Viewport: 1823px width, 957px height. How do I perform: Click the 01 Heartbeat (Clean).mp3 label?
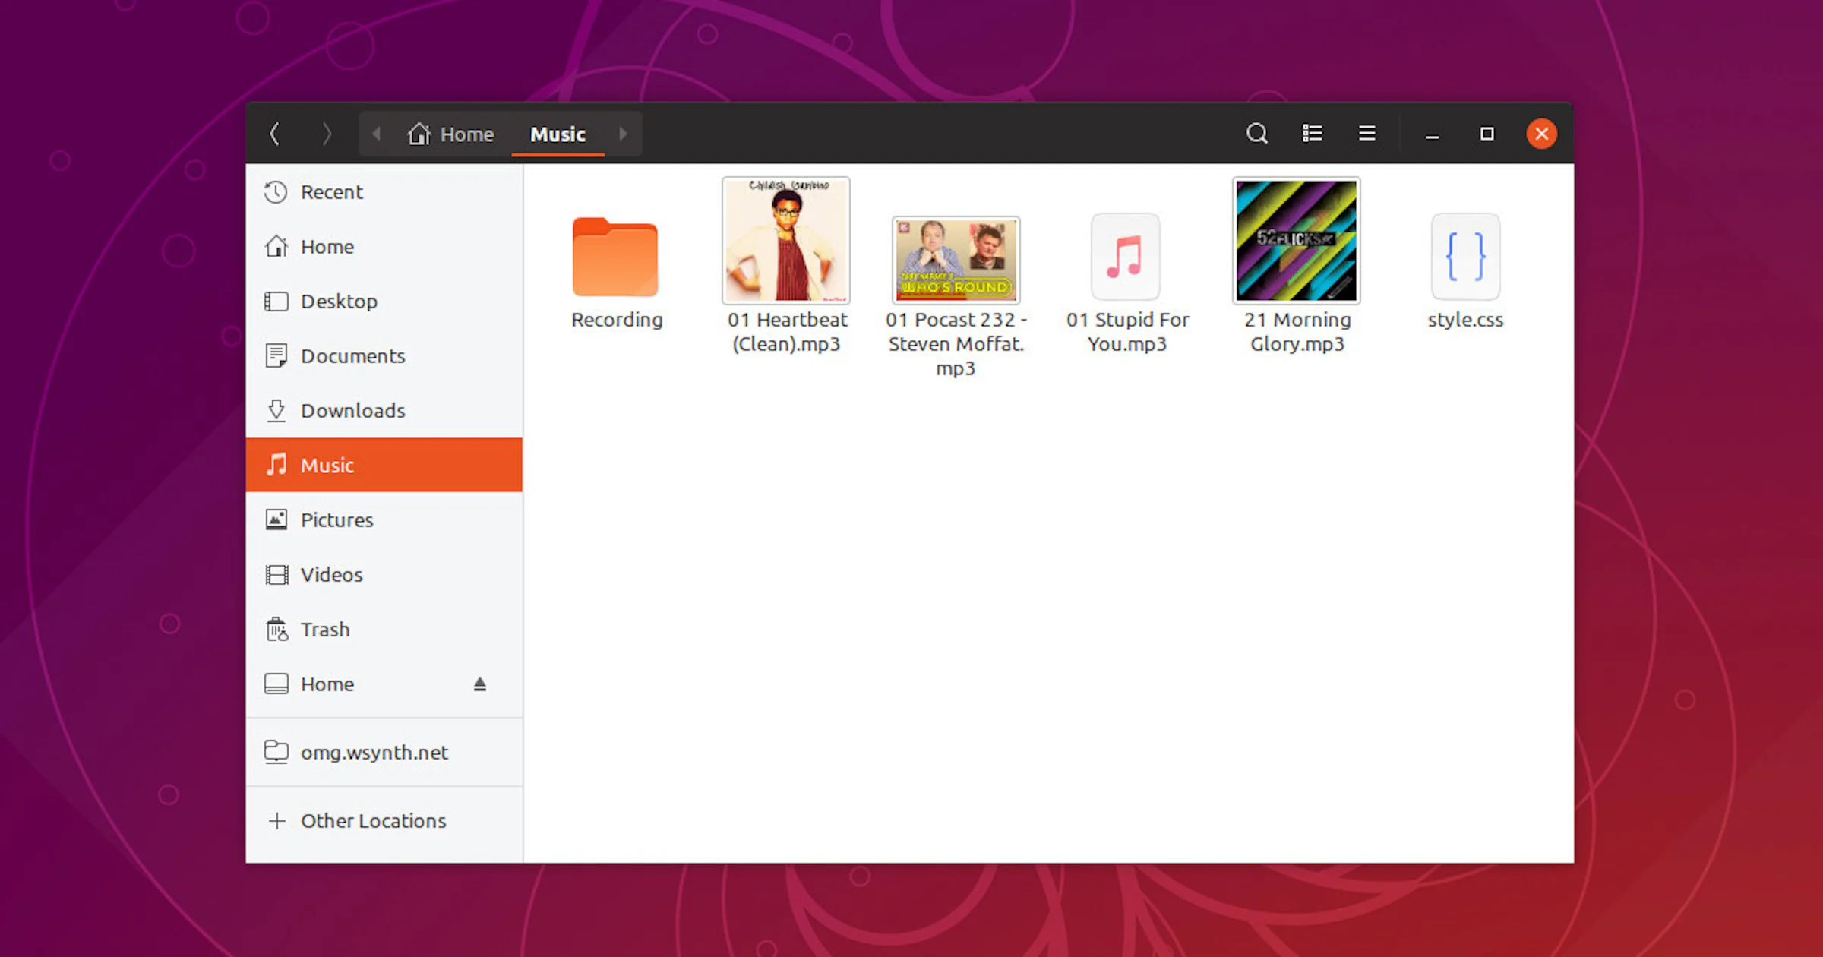(787, 332)
